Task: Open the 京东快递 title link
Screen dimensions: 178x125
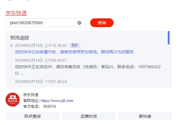Action: (x=16, y=13)
